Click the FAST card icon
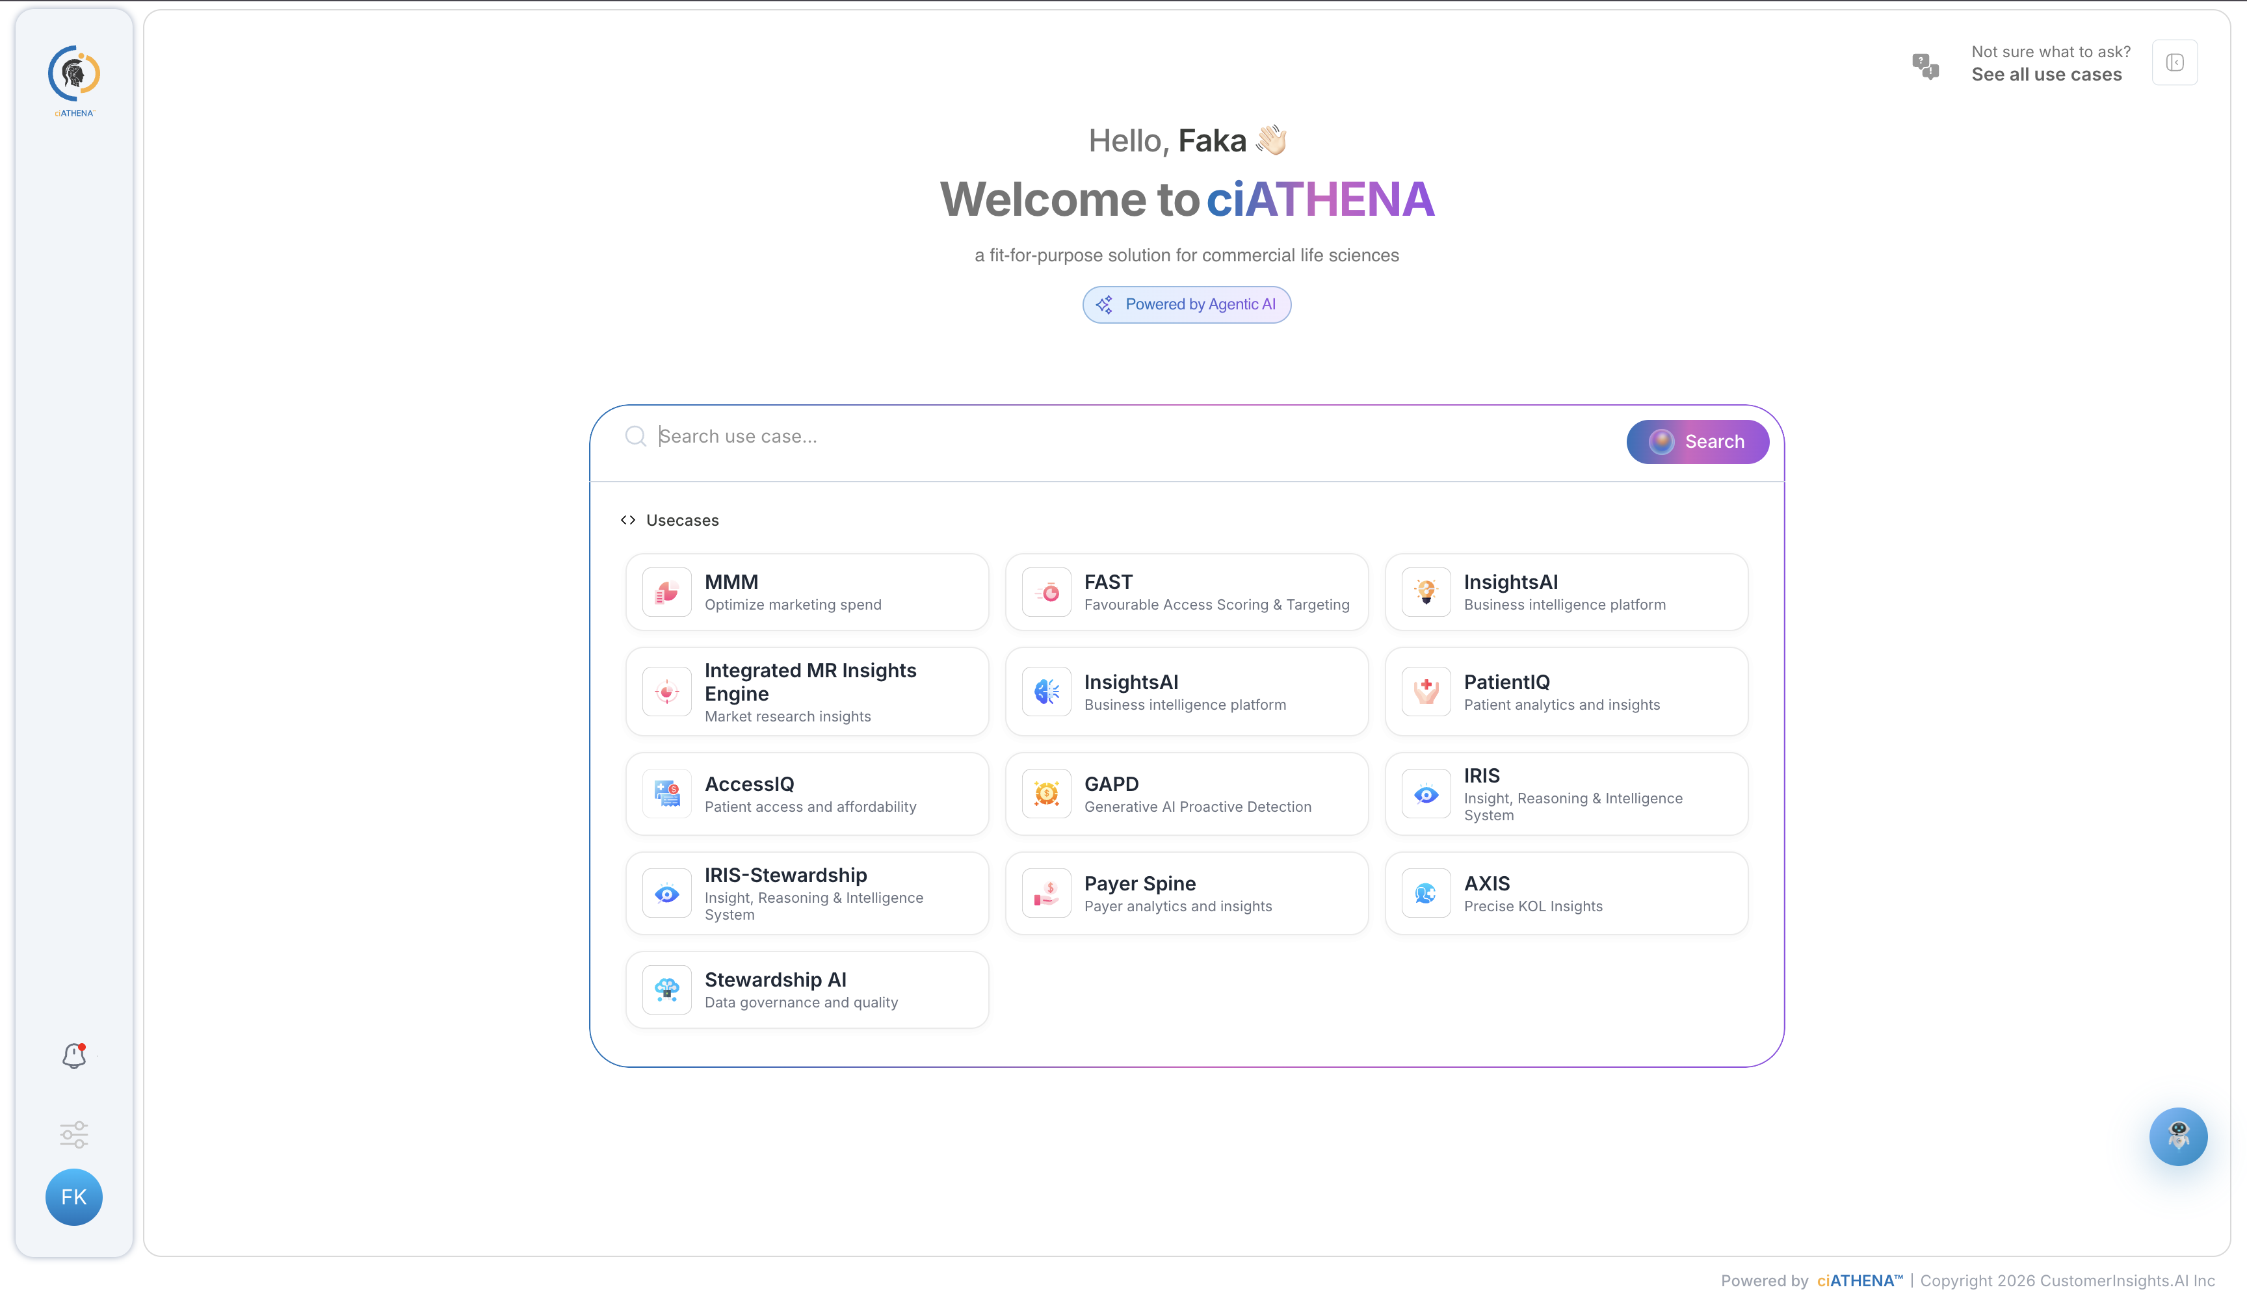This screenshot has height=1296, width=2247. click(x=1046, y=593)
